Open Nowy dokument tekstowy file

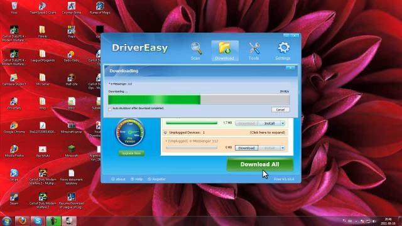72,176
